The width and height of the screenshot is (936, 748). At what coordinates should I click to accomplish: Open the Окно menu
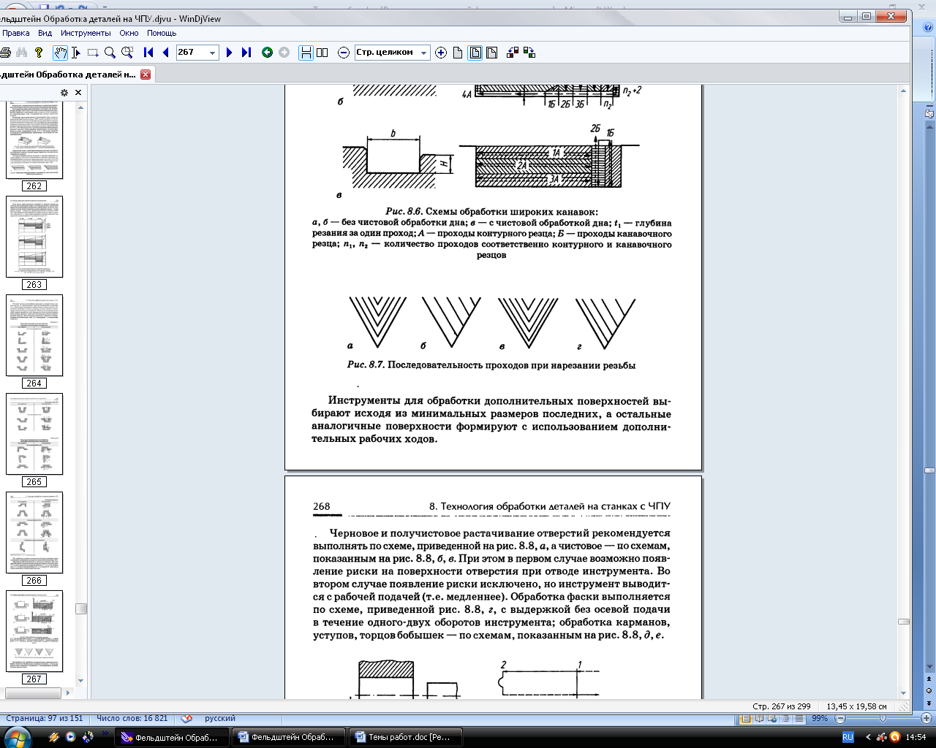coord(129,33)
